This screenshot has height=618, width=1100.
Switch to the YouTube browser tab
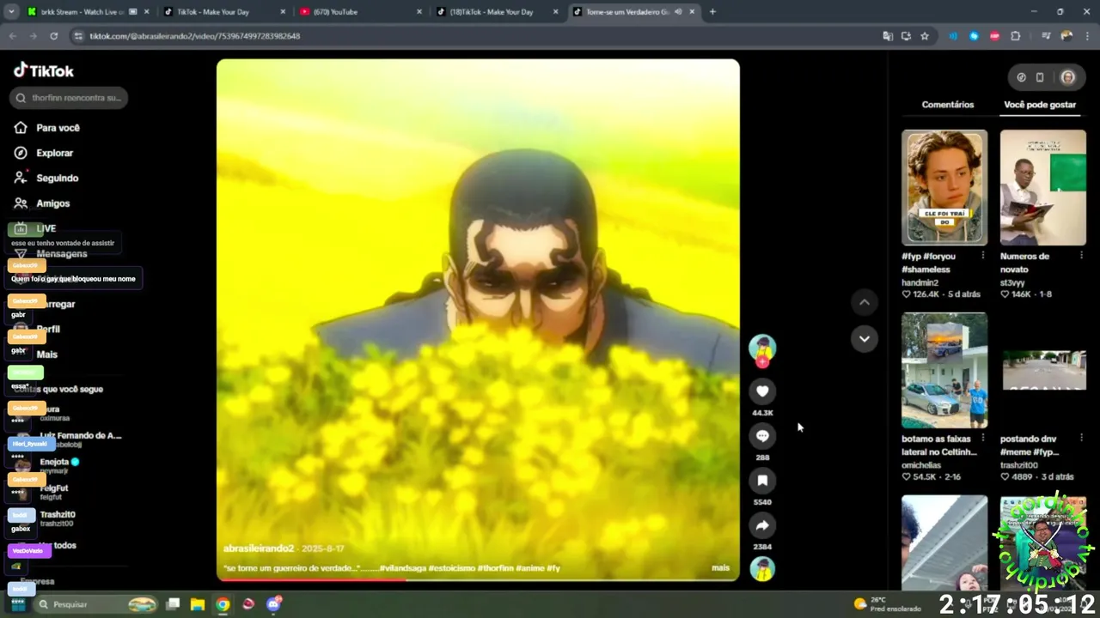[x=360, y=12]
